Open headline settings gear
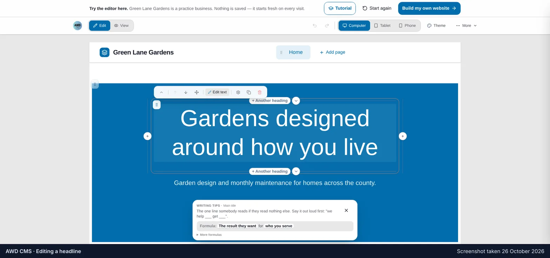 [238, 92]
